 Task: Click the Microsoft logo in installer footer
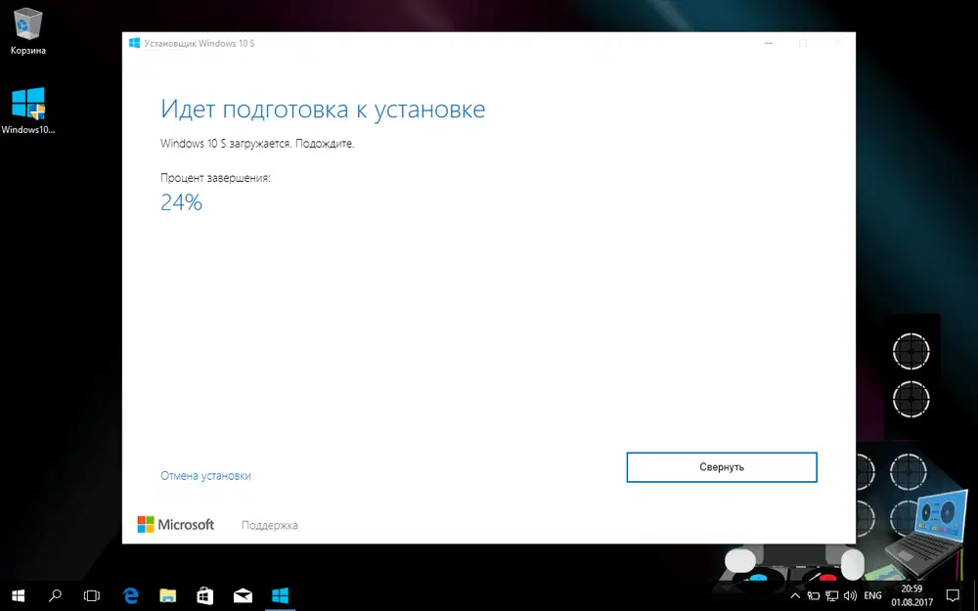tap(176, 524)
